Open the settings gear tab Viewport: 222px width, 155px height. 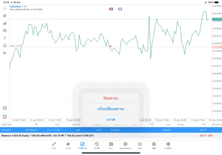(168, 146)
